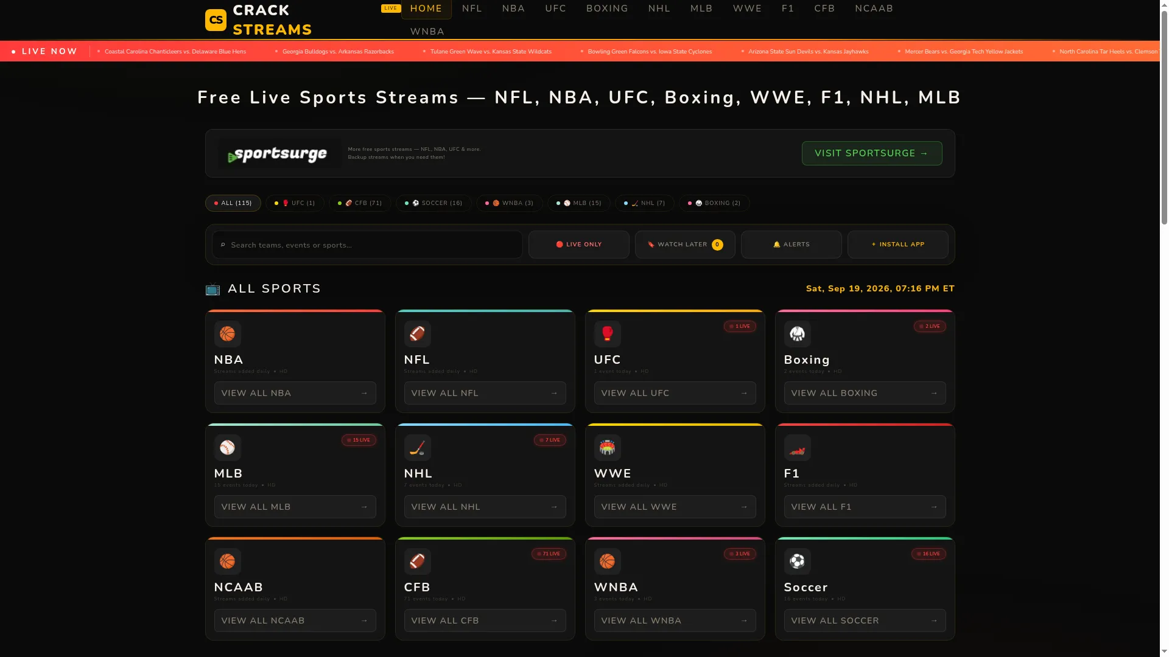Viewport: 1169px width, 657px height.
Task: Click View All F1 button
Action: point(865,507)
